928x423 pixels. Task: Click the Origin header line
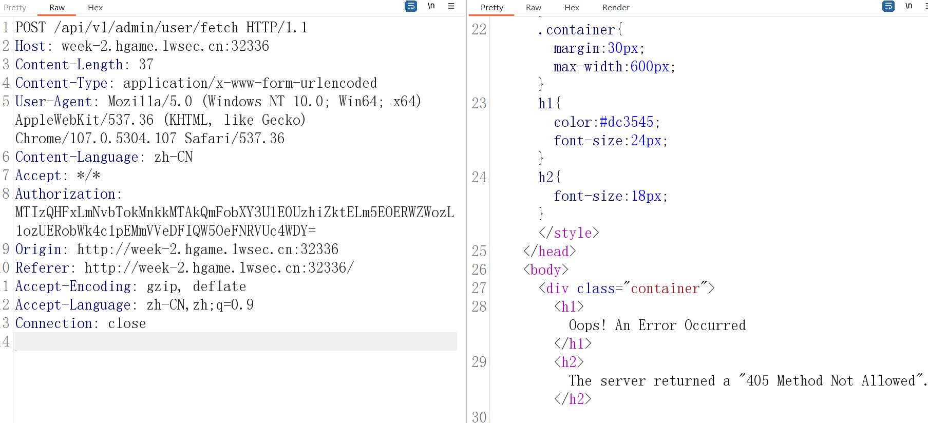(177, 249)
